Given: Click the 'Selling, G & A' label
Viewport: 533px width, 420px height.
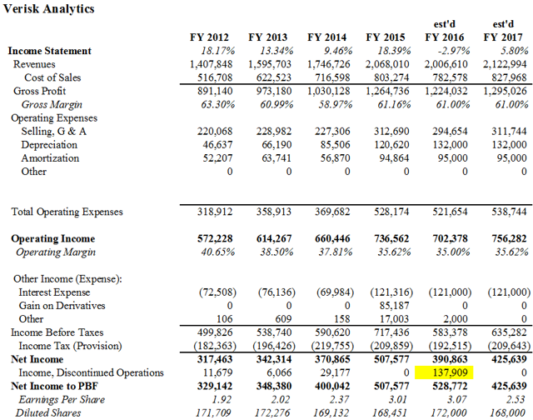Looking at the screenshot, I should [x=53, y=132].
